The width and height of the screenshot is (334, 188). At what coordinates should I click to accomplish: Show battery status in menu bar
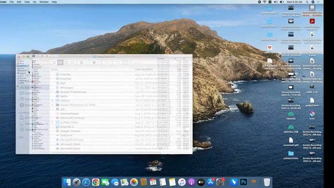pyautogui.click(x=282, y=2)
